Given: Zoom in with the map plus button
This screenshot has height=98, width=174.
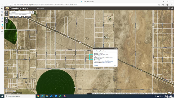Looking at the screenshot, I should click(x=7, y=12).
